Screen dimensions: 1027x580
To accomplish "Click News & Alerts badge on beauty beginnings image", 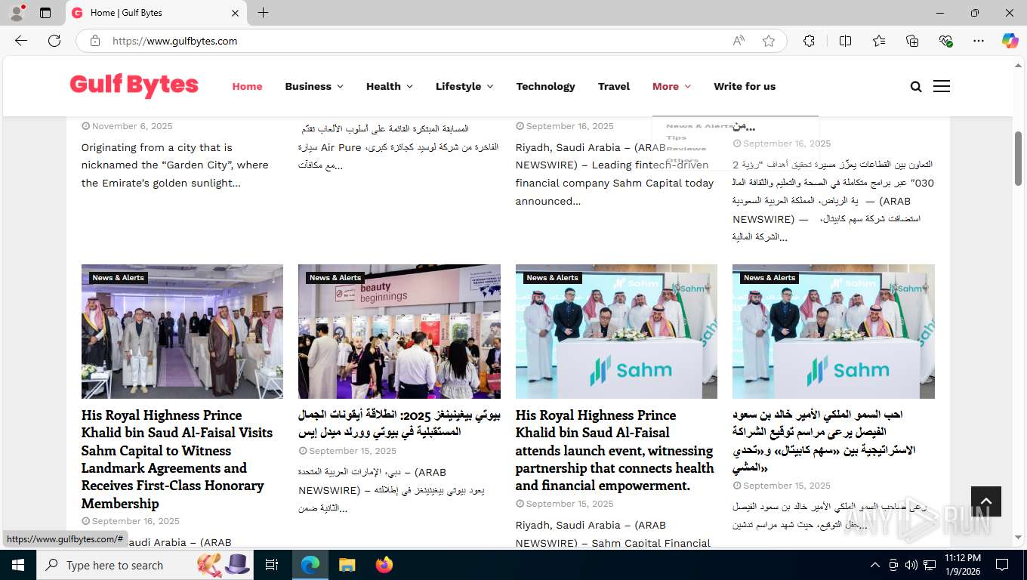I will [335, 278].
